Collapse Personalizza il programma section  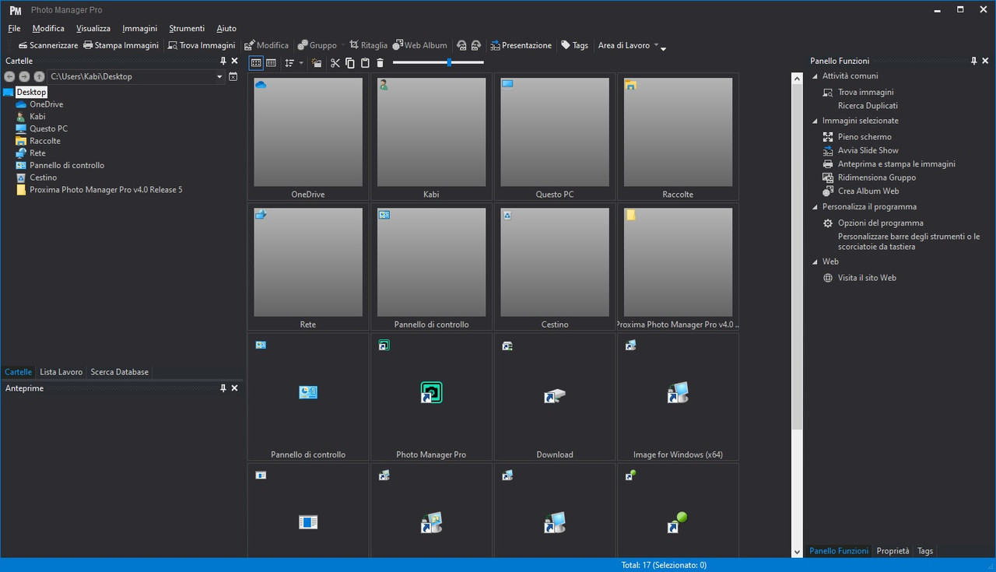click(x=815, y=207)
